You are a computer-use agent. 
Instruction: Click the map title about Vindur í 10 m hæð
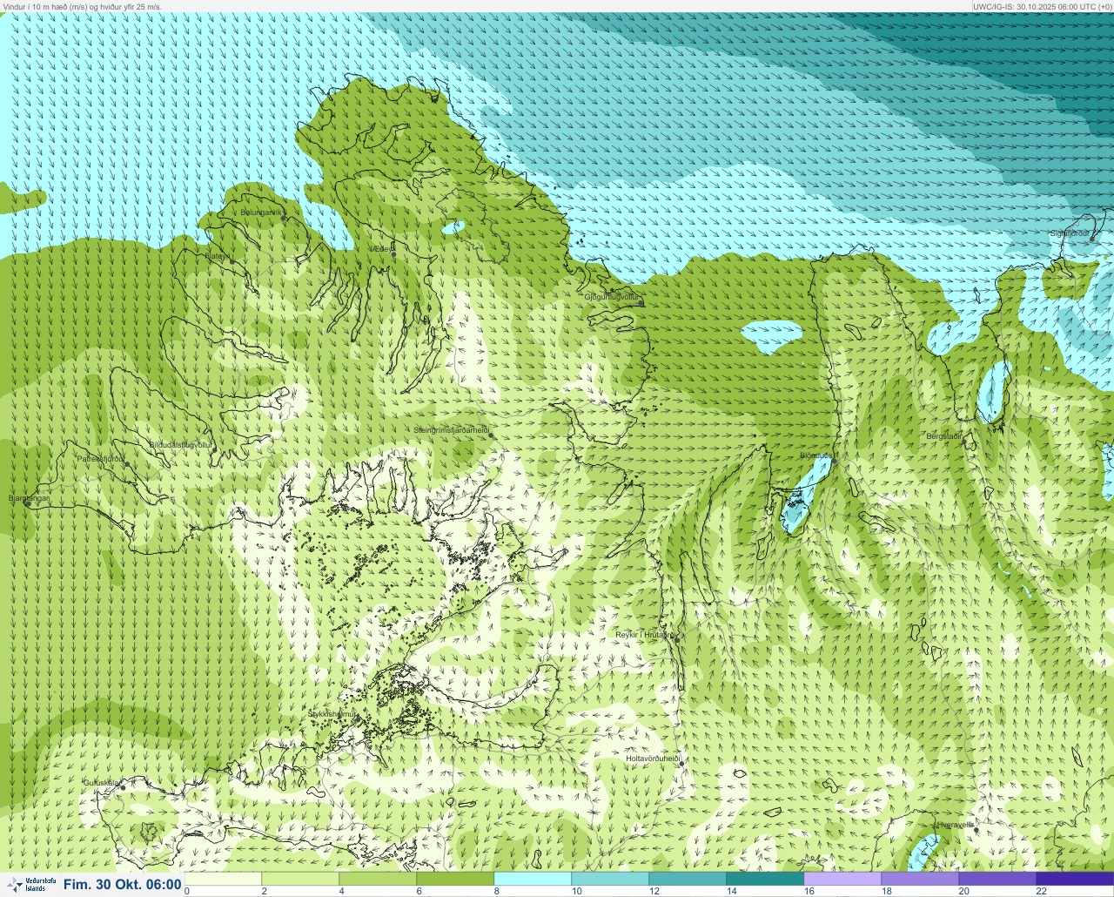[x=82, y=6]
